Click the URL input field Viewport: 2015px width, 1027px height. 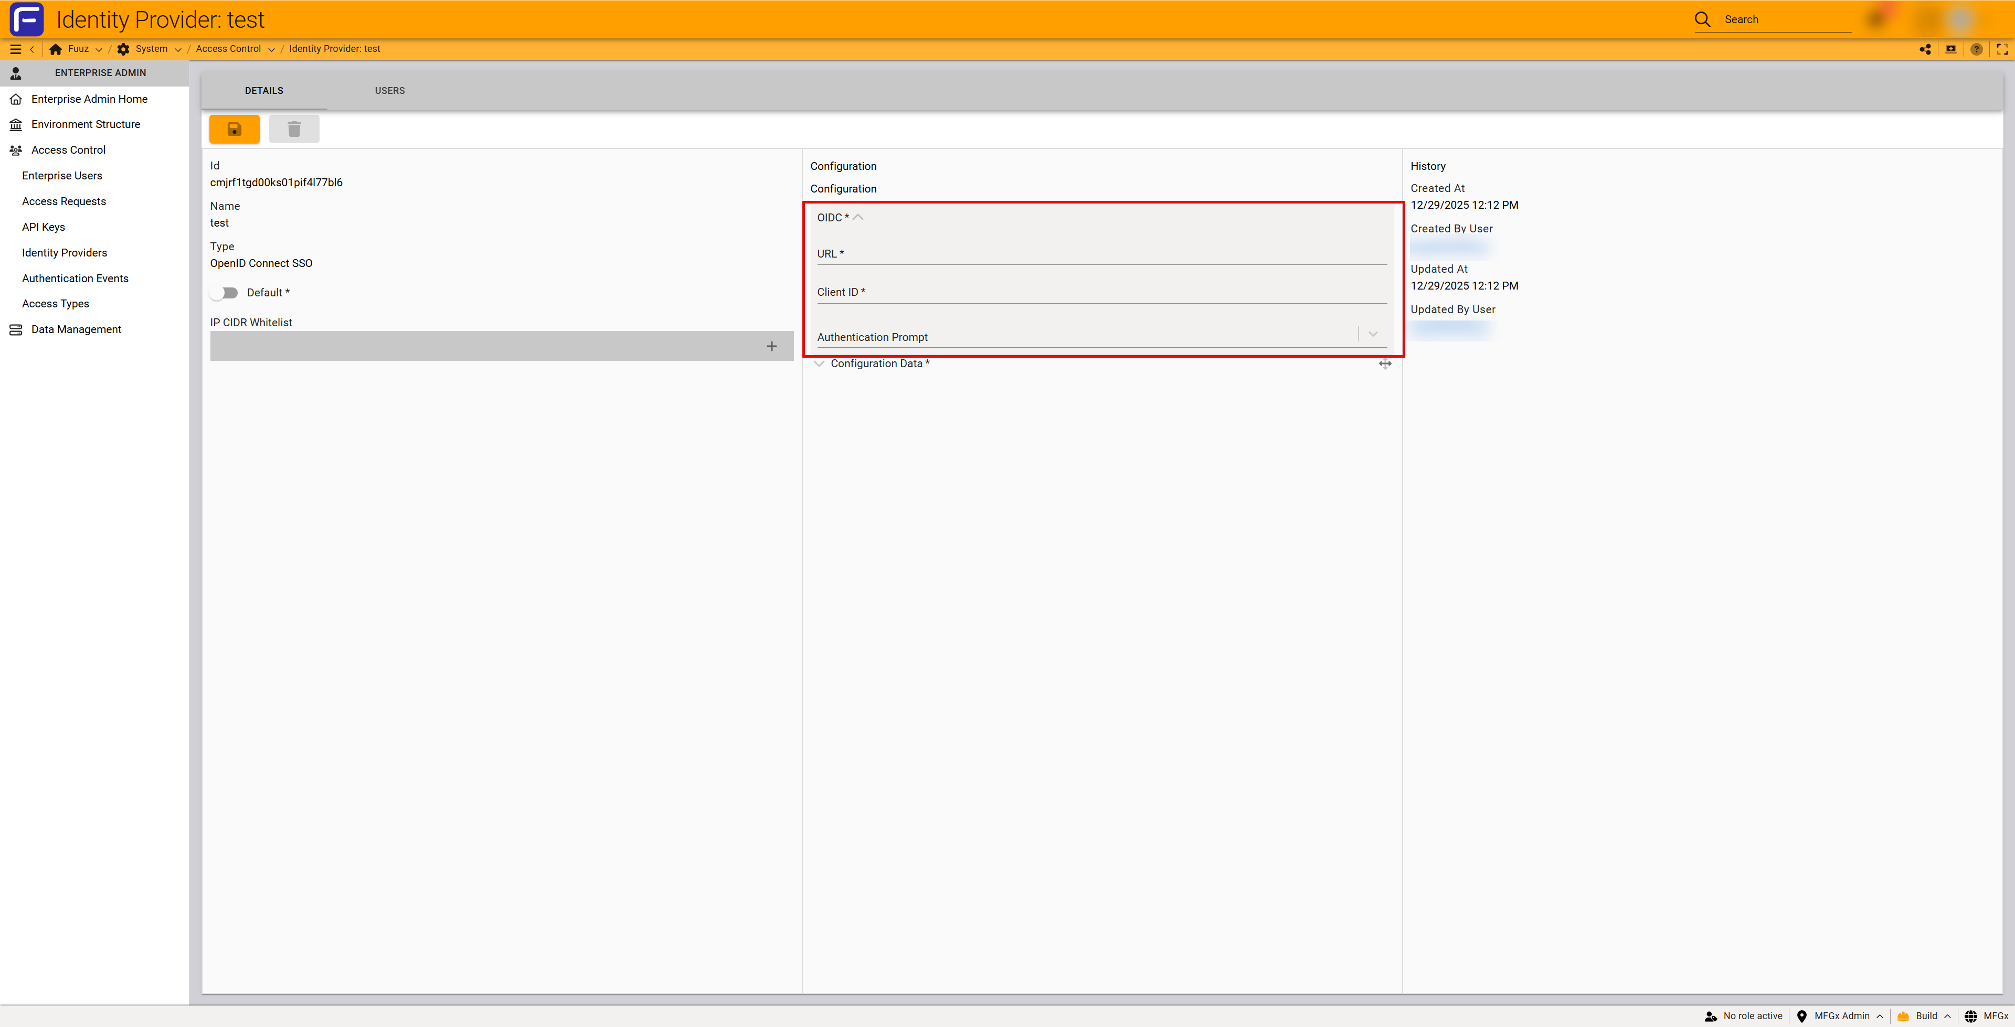(1101, 253)
